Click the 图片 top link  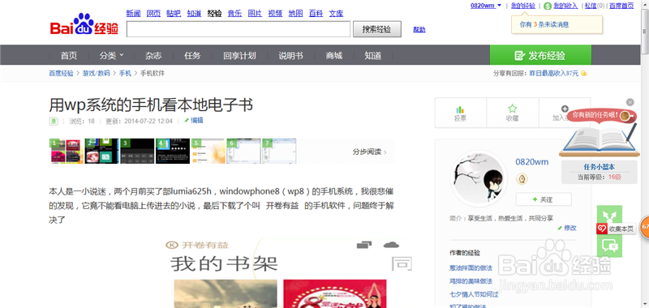(255, 14)
